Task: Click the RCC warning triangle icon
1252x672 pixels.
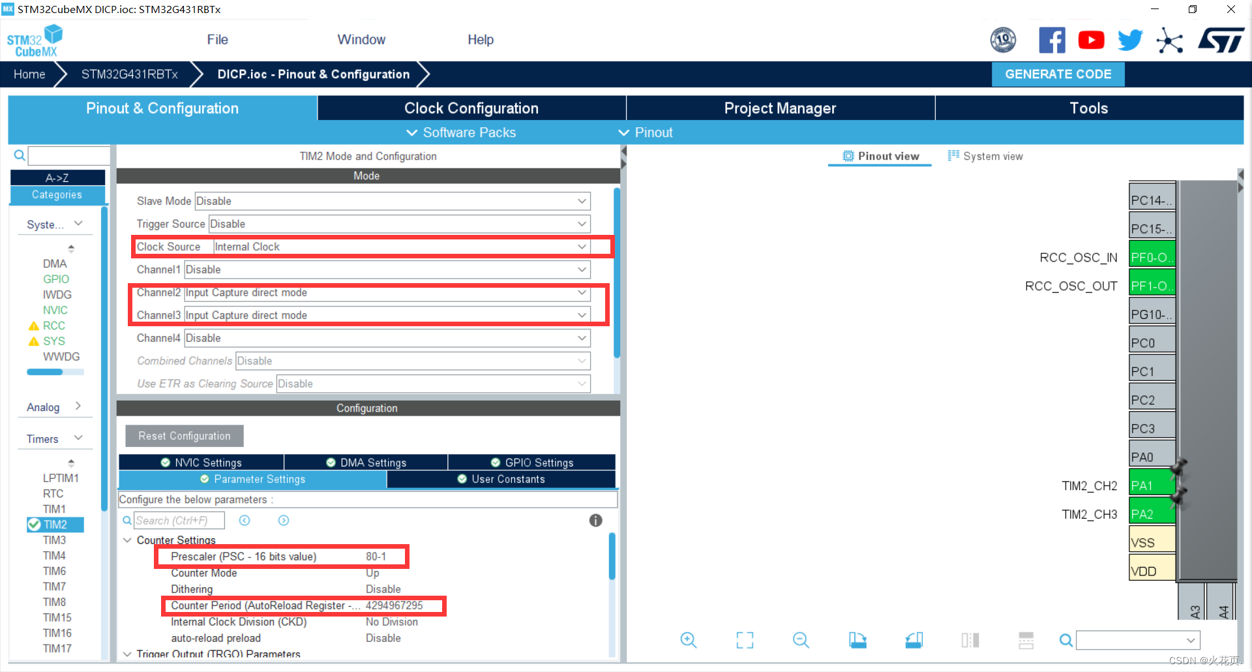Action: [34, 326]
